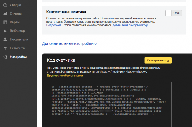Screen dimensions: 192x127
Task: Click the Сводка speedometer icon
Action: click(5, 5)
